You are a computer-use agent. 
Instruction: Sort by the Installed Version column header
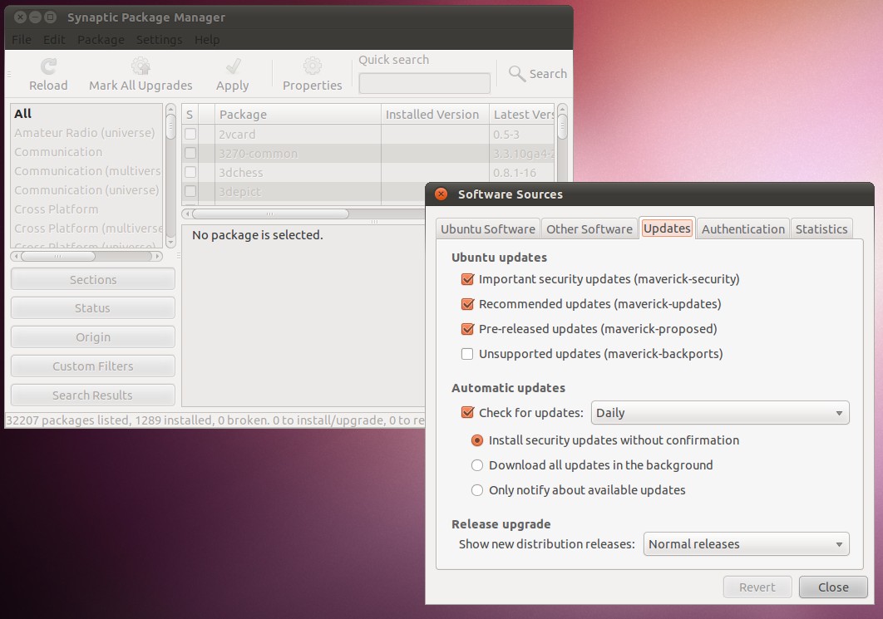pos(435,114)
